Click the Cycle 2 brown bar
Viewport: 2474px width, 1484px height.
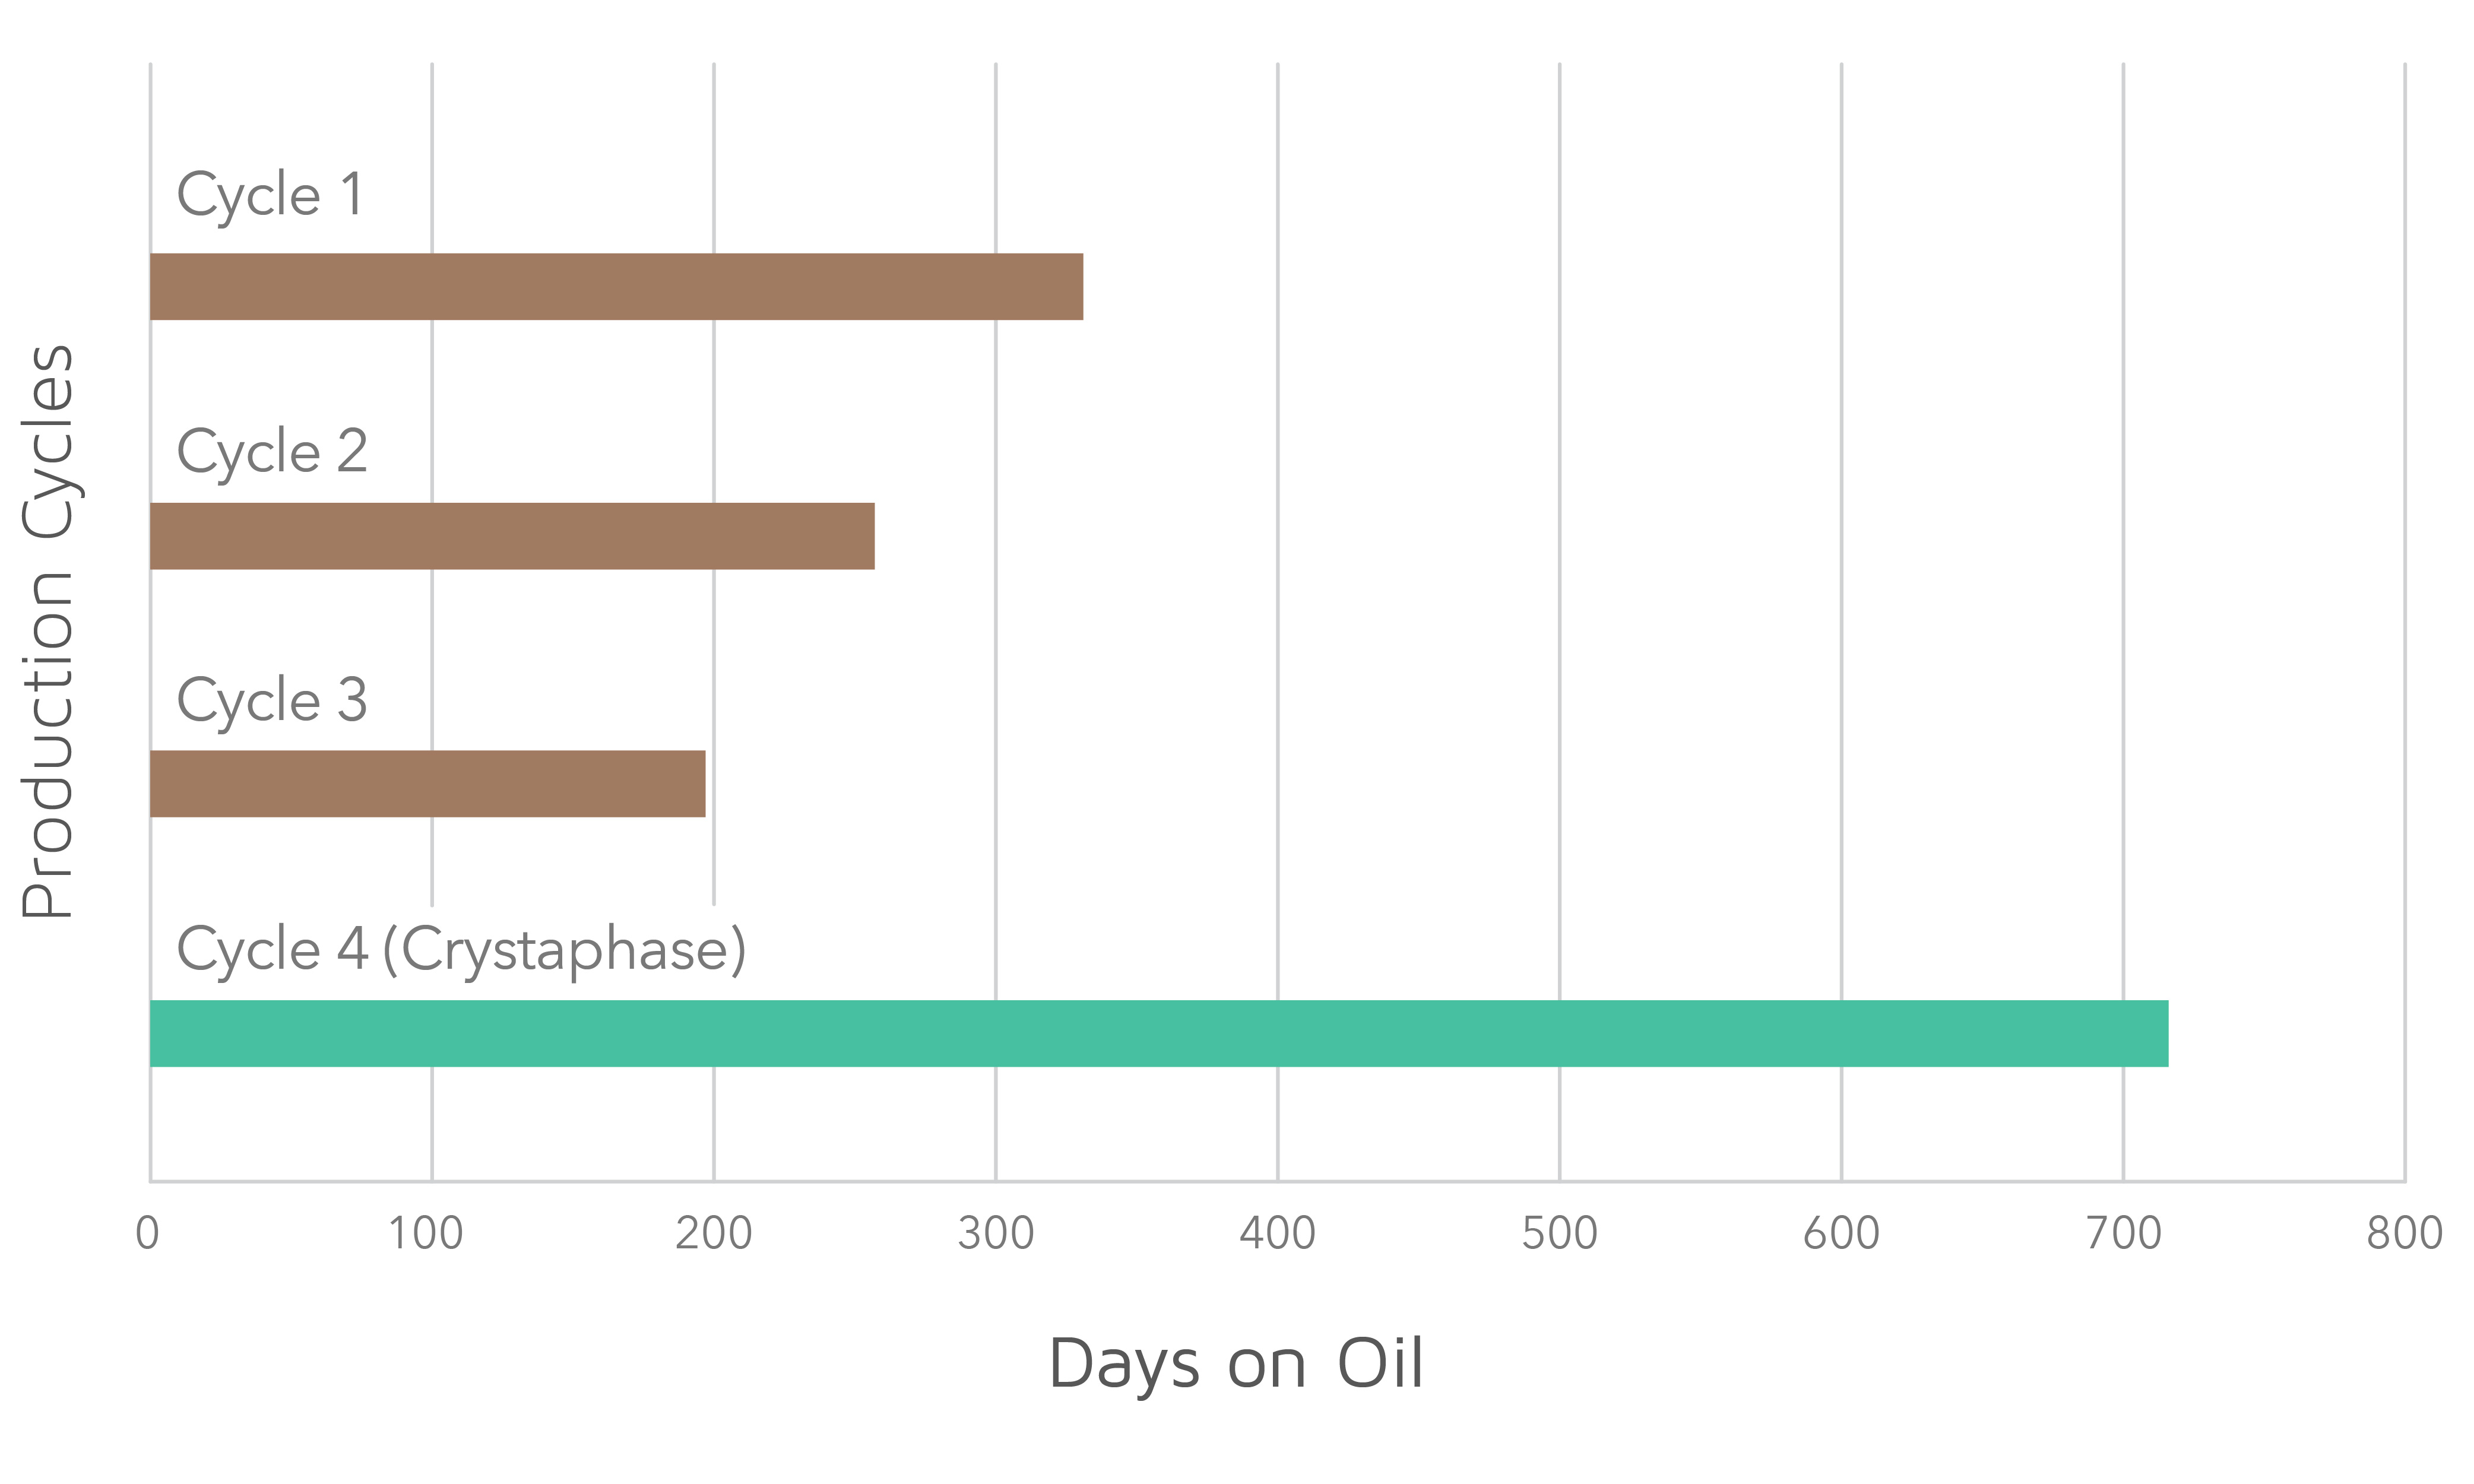[x=512, y=536]
